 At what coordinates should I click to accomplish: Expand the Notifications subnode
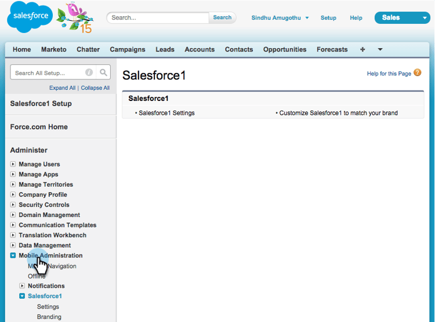pos(22,285)
